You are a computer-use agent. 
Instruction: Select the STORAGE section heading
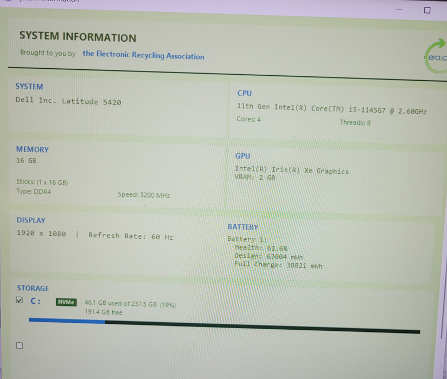click(x=33, y=289)
